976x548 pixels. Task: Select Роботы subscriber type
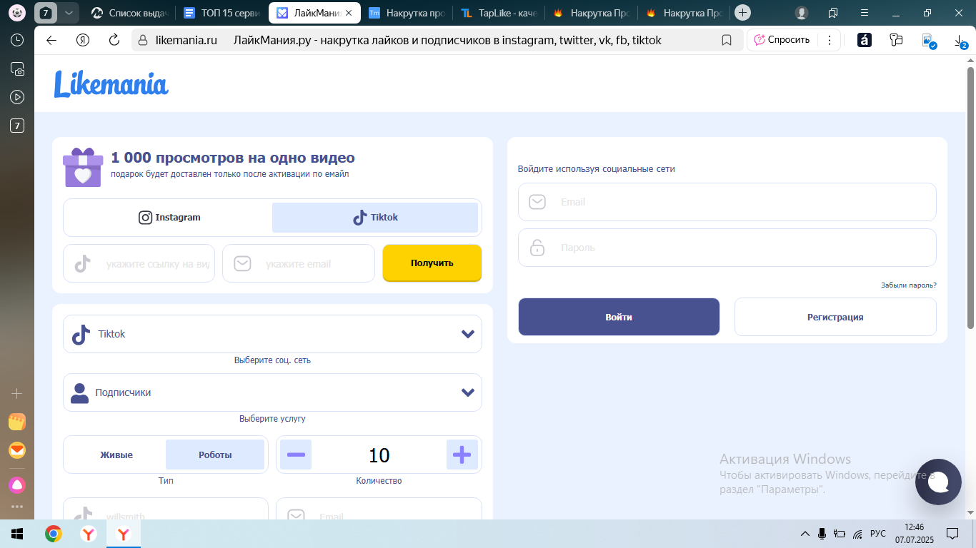tap(215, 455)
